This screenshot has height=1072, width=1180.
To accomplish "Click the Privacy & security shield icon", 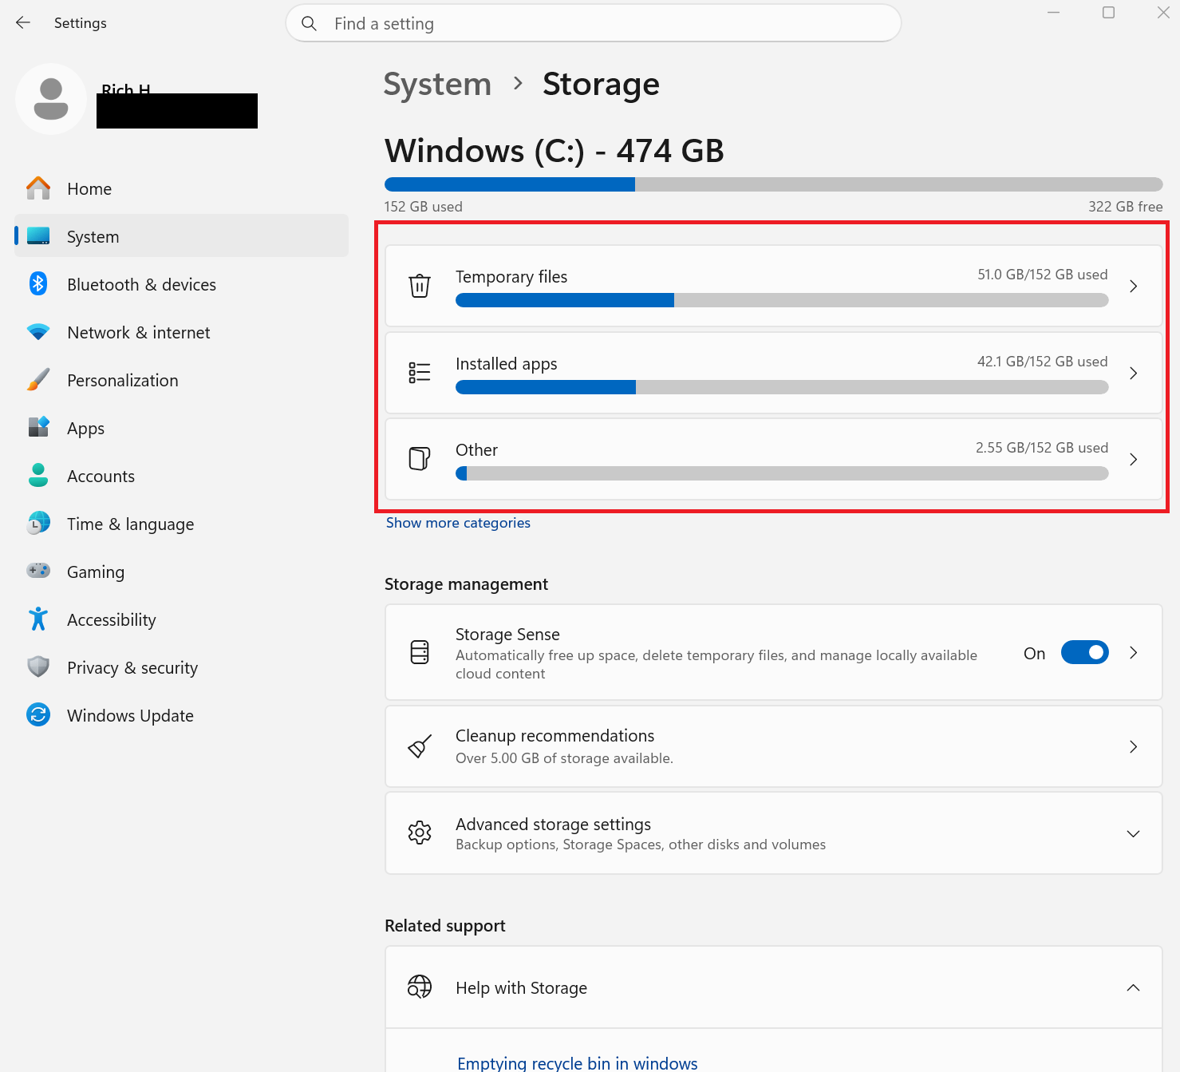I will point(38,667).
